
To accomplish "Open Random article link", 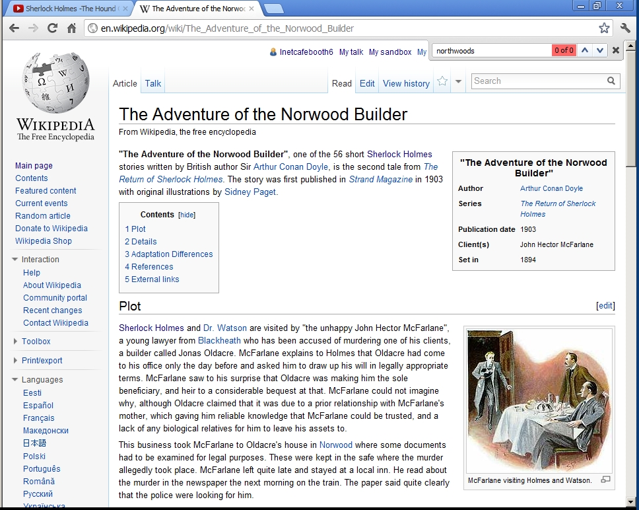I will click(43, 215).
